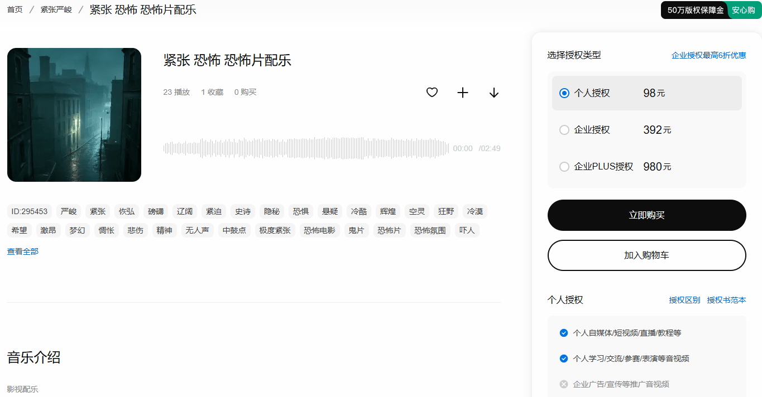Click the 980元 price text
This screenshot has width=762, height=397.
pos(657,167)
